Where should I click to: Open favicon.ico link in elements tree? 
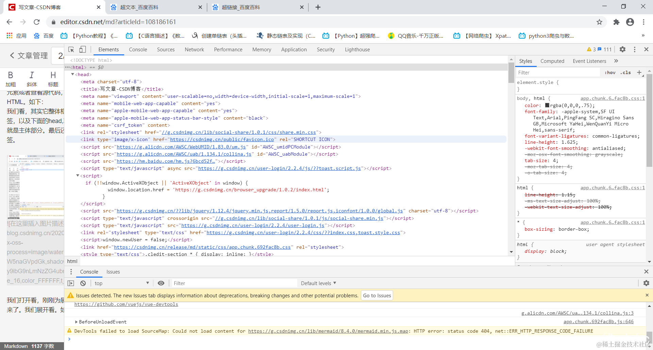(222, 139)
